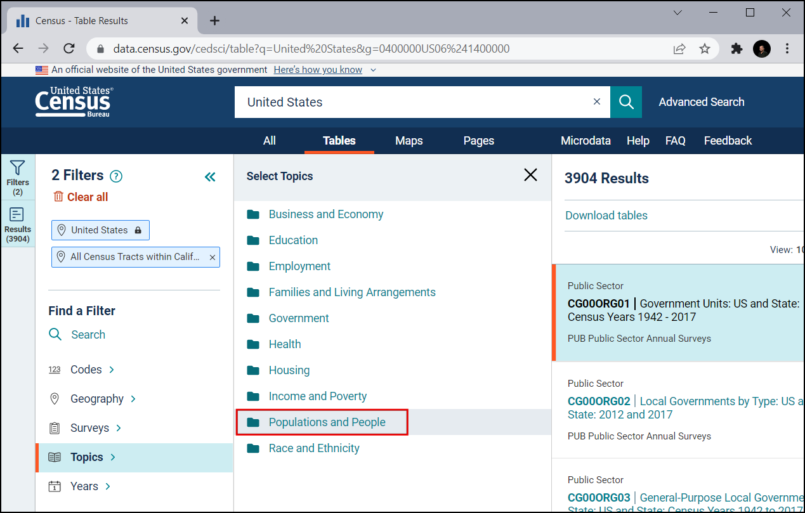Click the help question mark beside 2 Filters
The width and height of the screenshot is (805, 513).
point(116,176)
